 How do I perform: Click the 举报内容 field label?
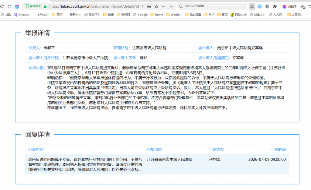point(37,68)
